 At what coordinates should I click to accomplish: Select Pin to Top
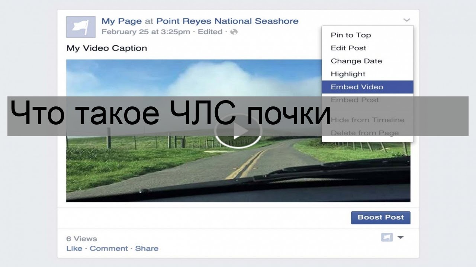coord(367,35)
